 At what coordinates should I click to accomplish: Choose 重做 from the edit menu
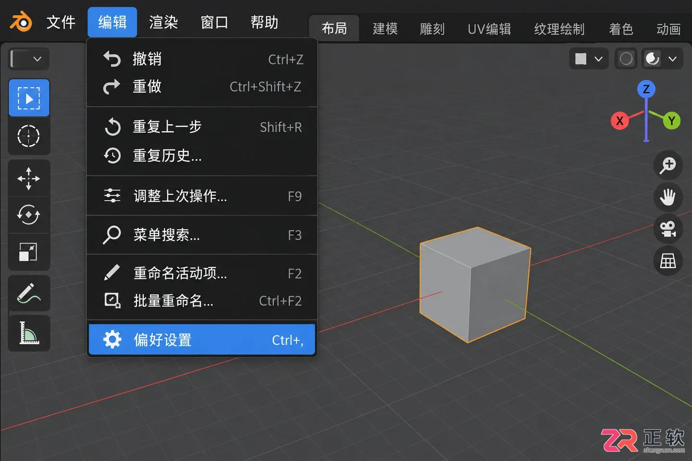[x=202, y=86]
